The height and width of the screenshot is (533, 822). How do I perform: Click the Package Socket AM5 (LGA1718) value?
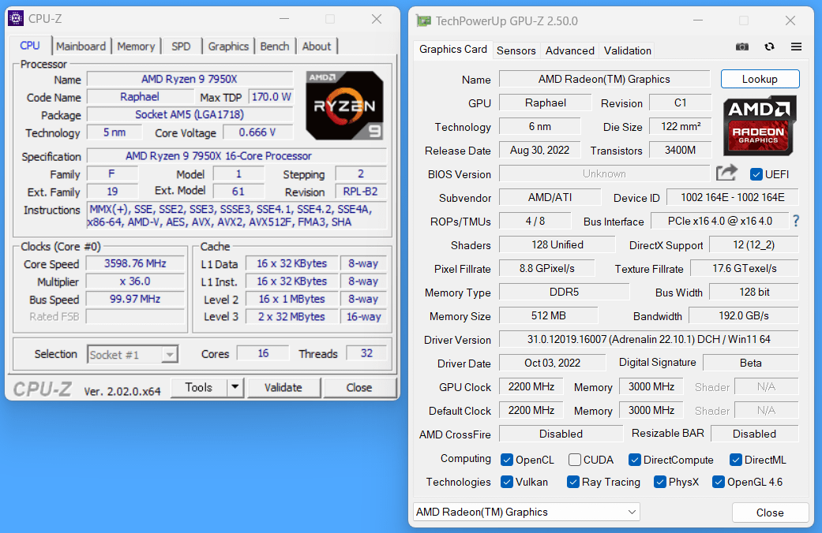click(190, 114)
